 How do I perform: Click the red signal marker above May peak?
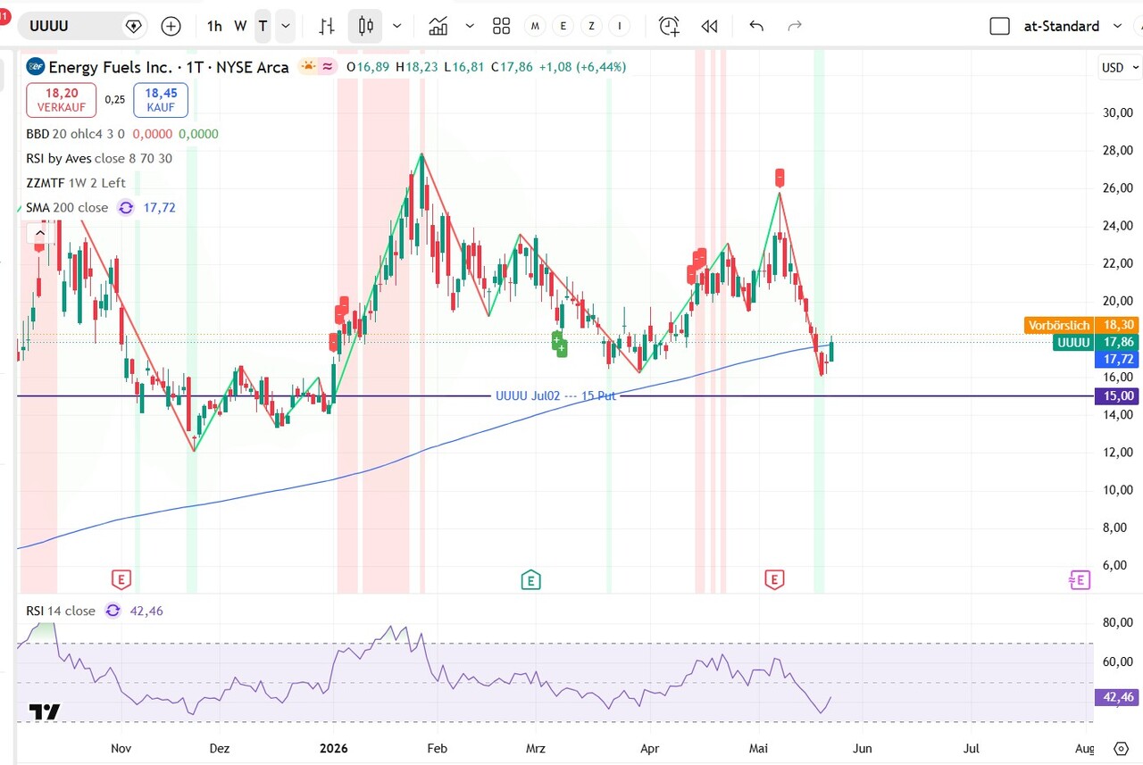[x=780, y=177]
